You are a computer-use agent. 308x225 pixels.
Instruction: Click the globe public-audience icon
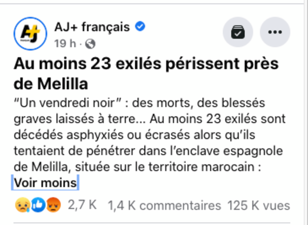click(90, 44)
